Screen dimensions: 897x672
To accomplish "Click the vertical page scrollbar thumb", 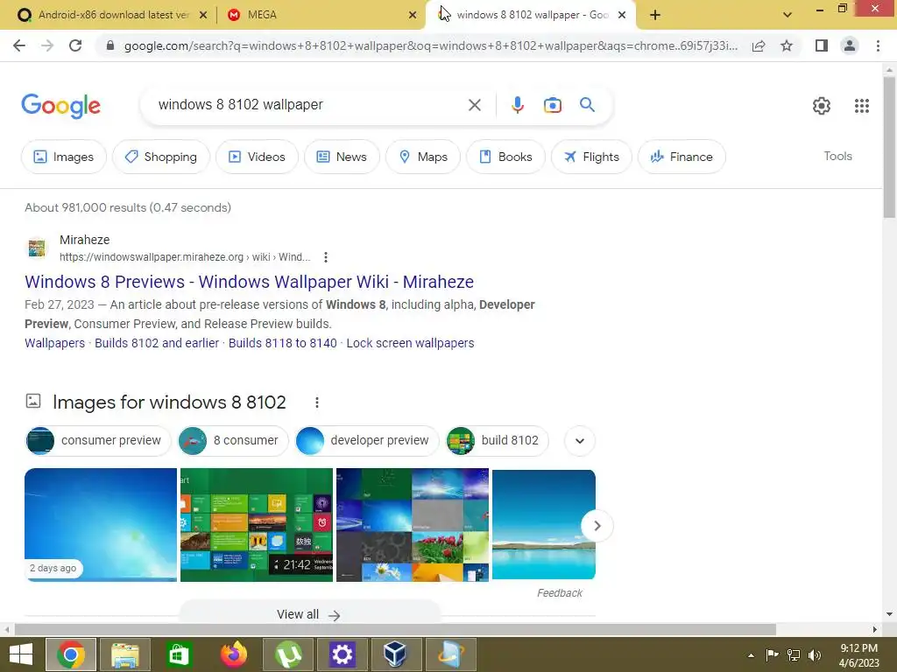I will (x=889, y=147).
